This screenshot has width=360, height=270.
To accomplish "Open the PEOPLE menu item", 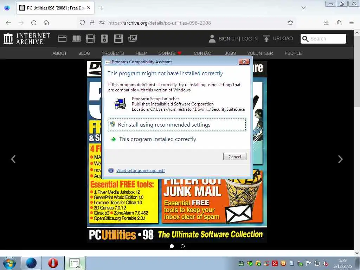I will (293, 53).
